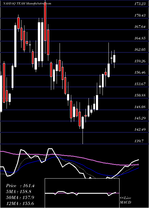Click the 150.88 price axis label

coord(140,95)
